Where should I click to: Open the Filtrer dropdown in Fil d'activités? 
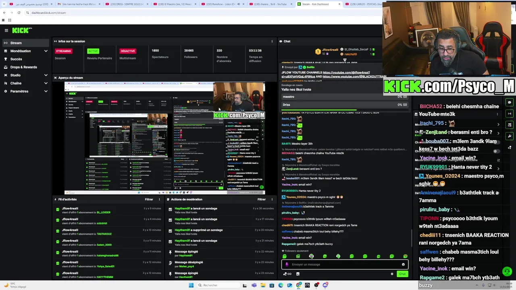149,199
